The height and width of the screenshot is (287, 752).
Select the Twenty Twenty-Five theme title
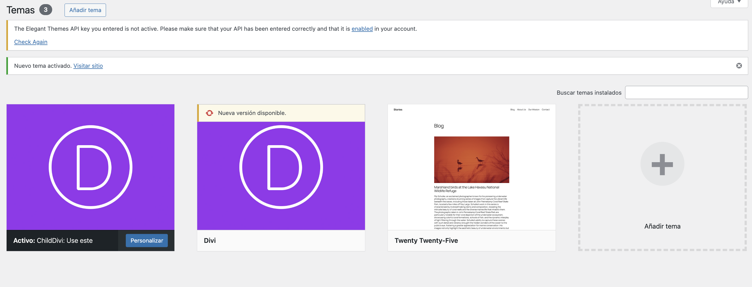pos(426,240)
